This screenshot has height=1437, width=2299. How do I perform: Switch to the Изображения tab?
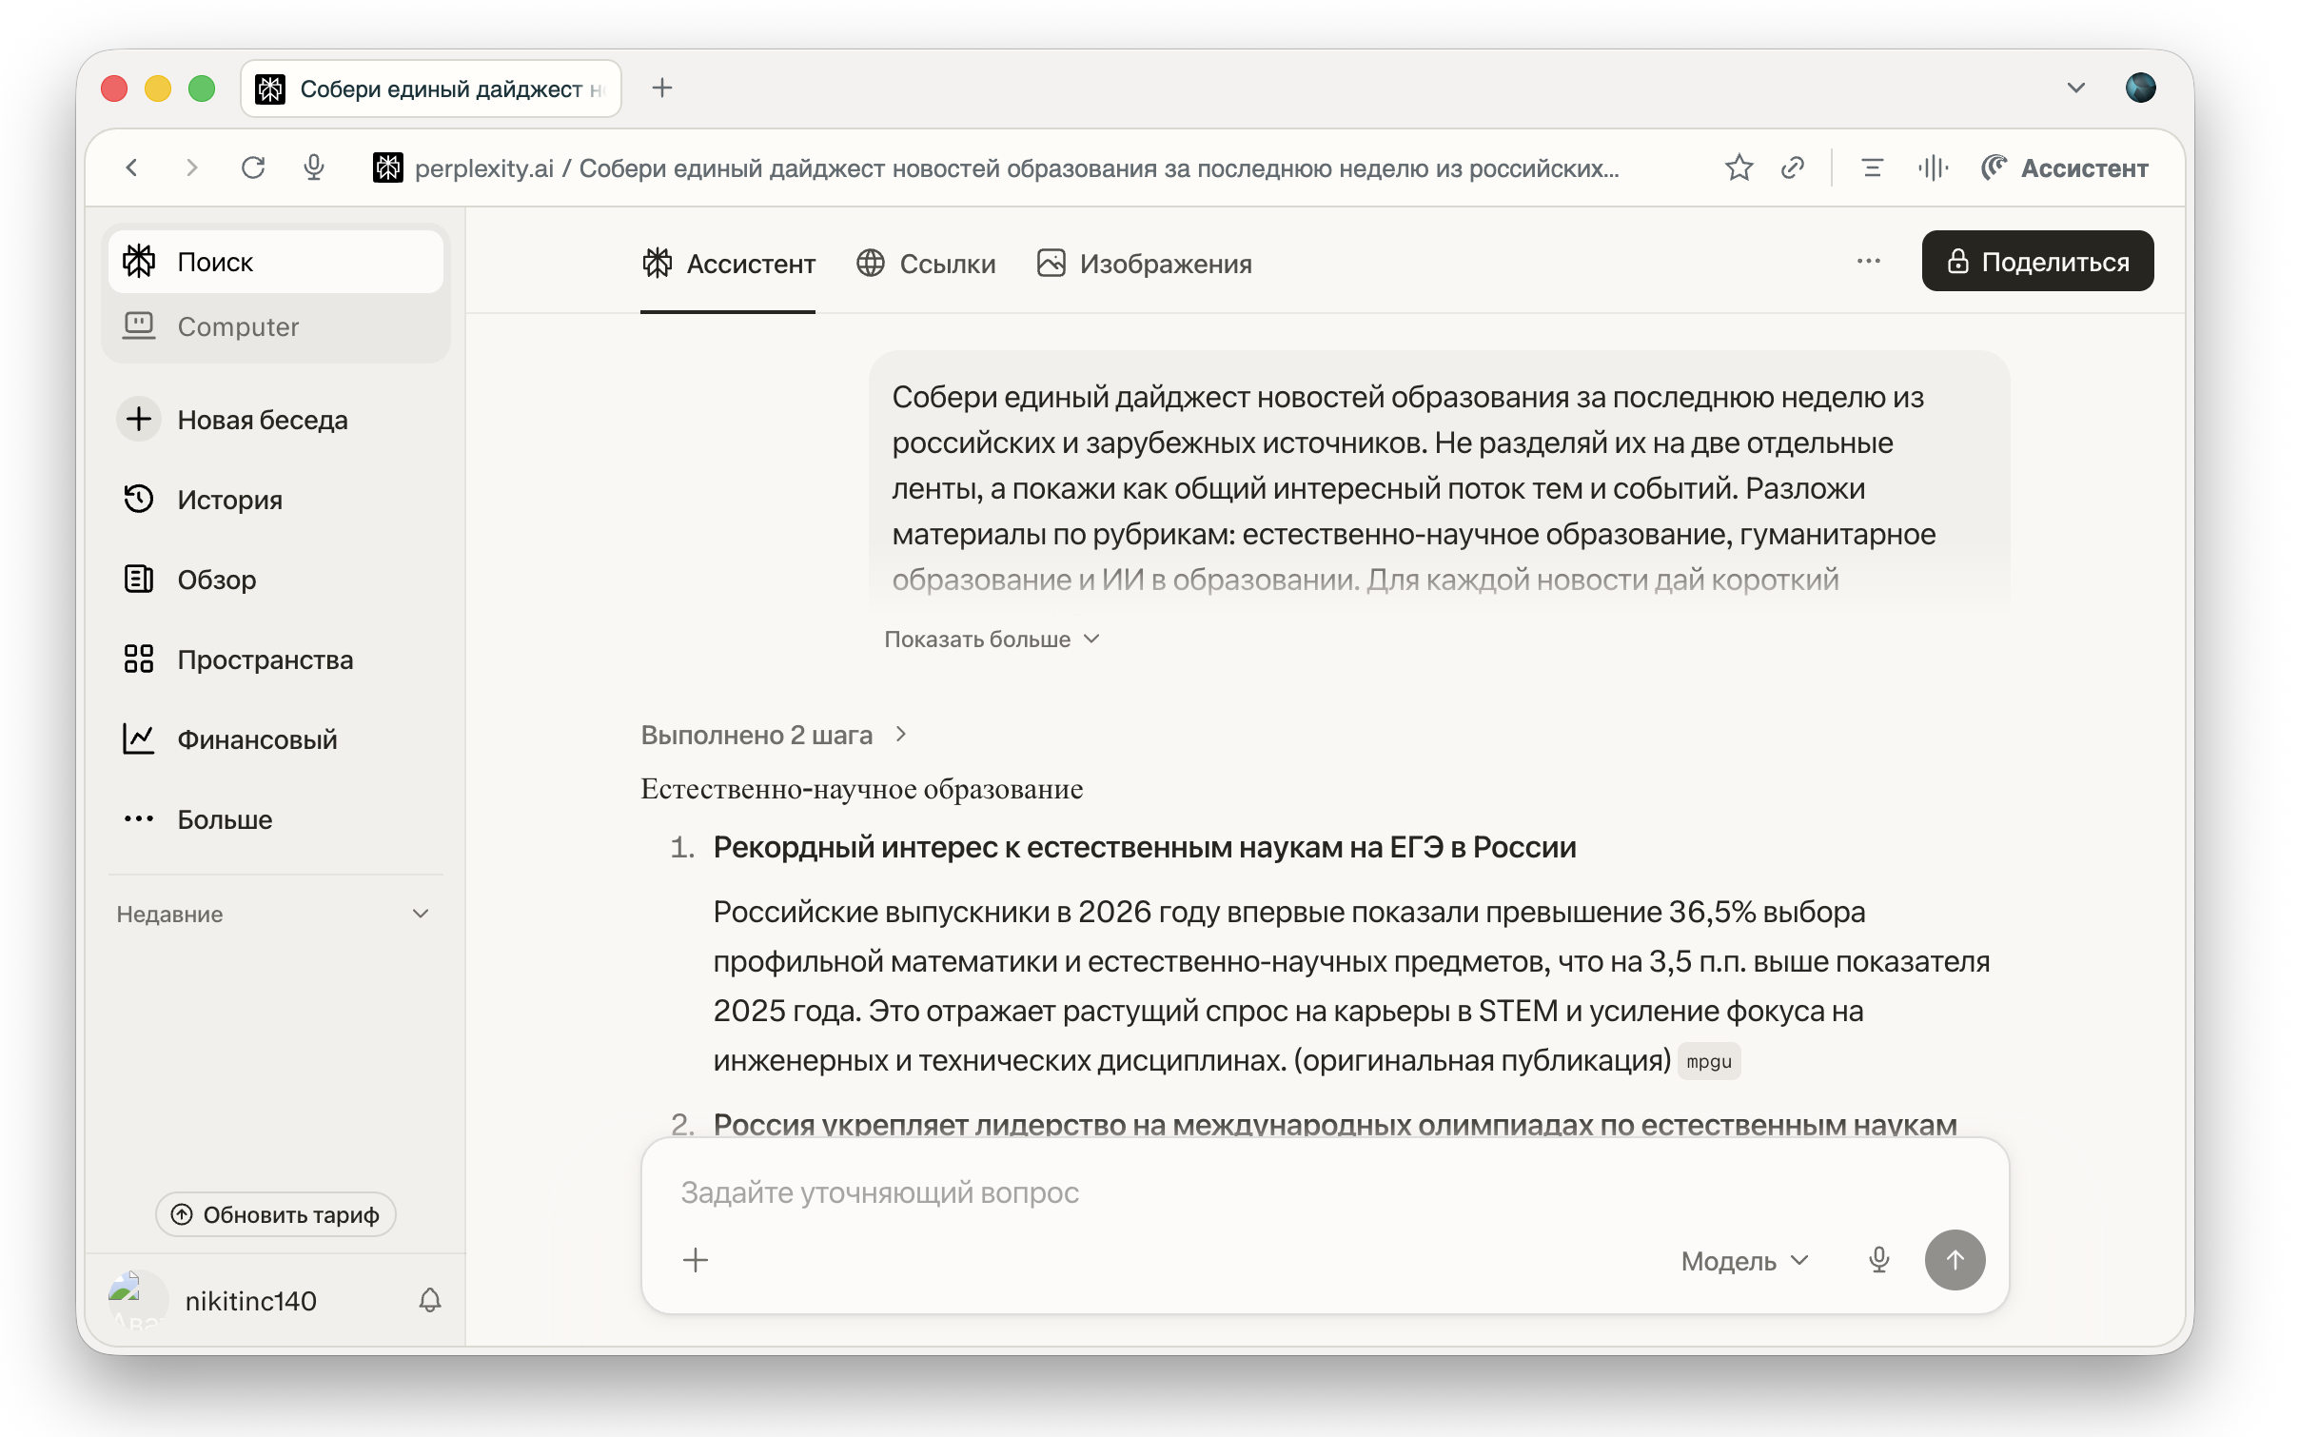pyautogui.click(x=1144, y=264)
